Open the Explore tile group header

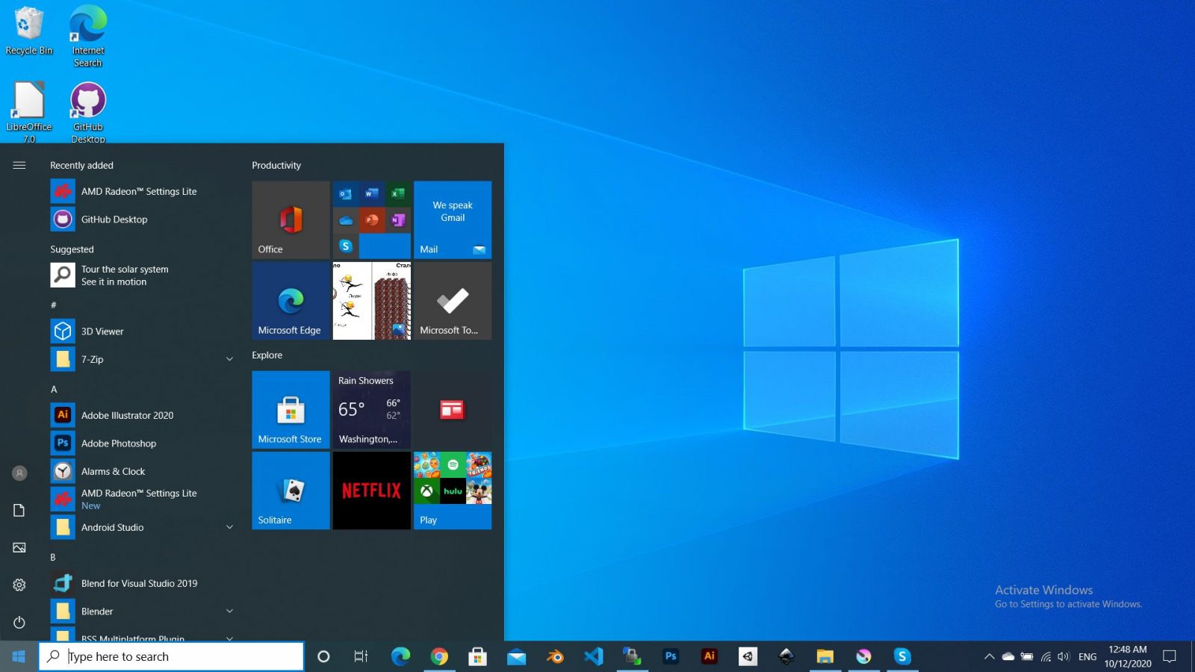click(267, 355)
